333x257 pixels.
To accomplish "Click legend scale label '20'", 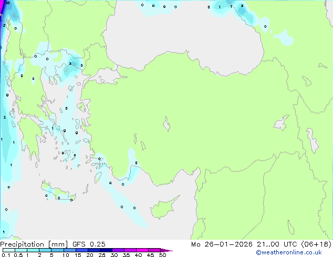I will [90, 255].
